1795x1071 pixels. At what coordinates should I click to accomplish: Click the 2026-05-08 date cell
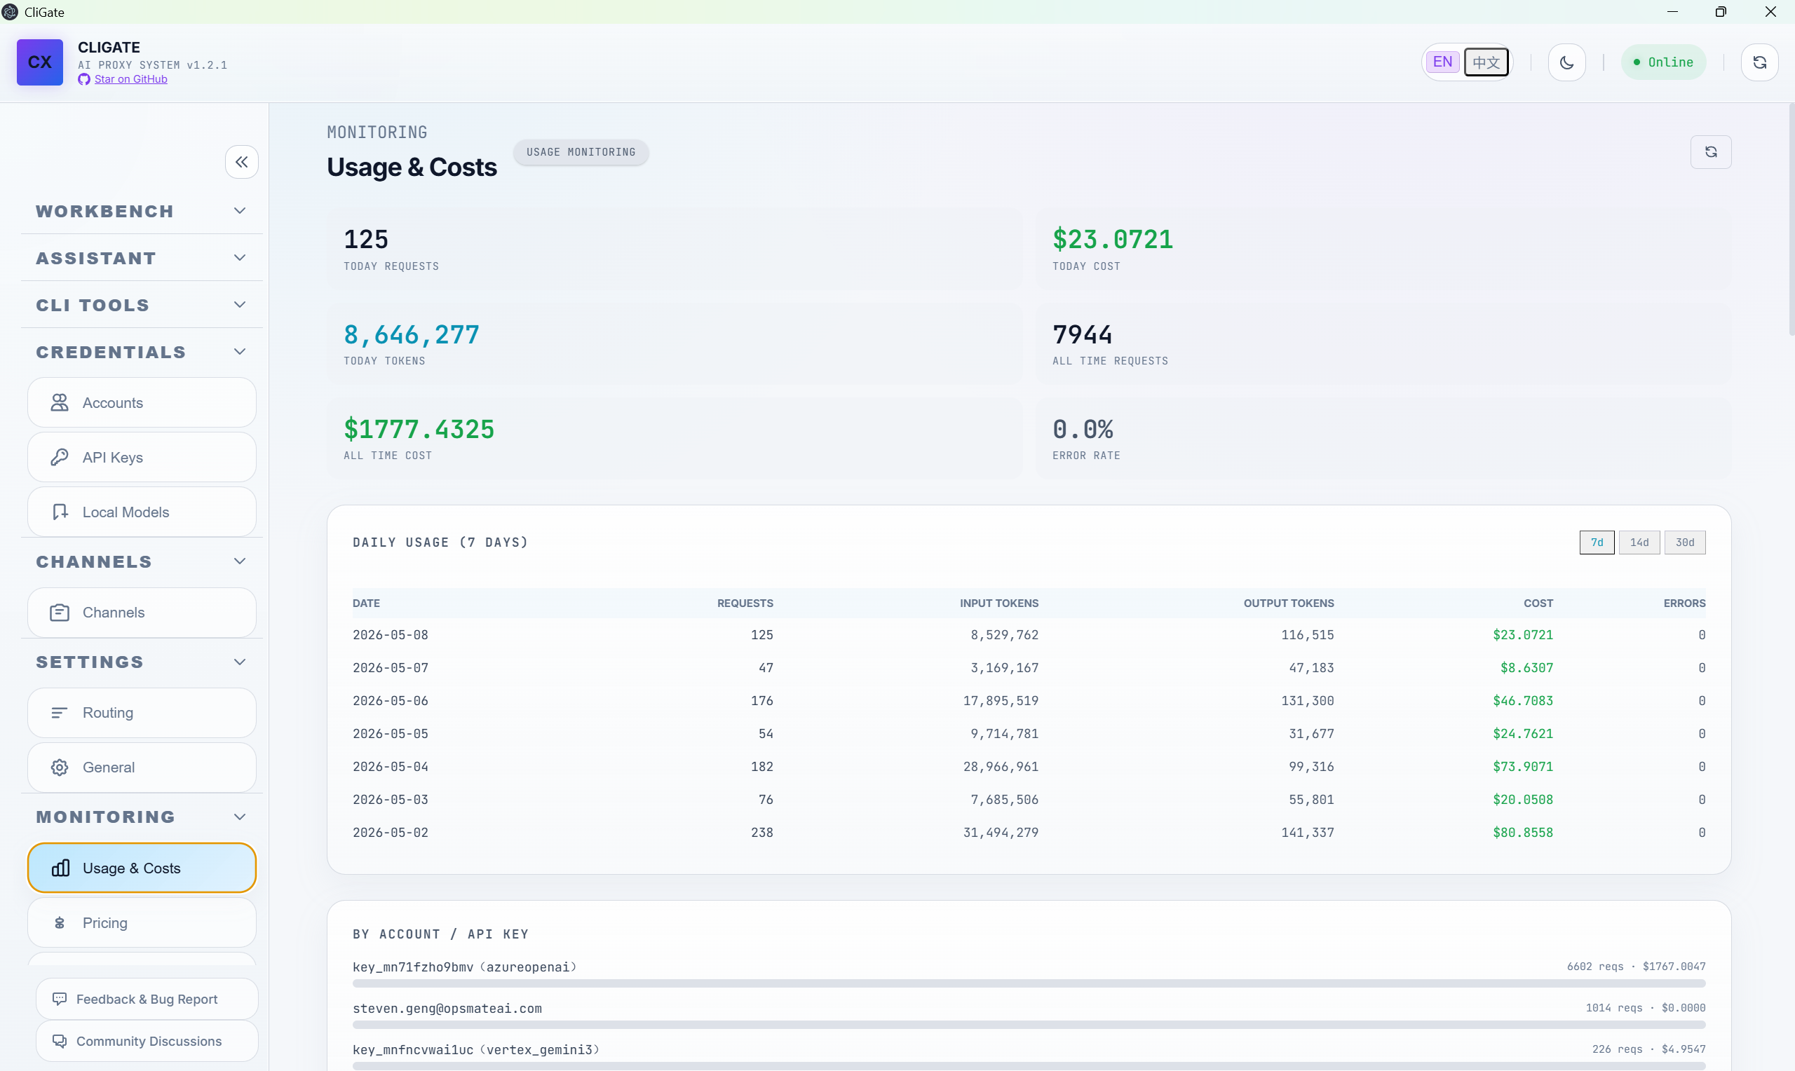pyautogui.click(x=391, y=635)
